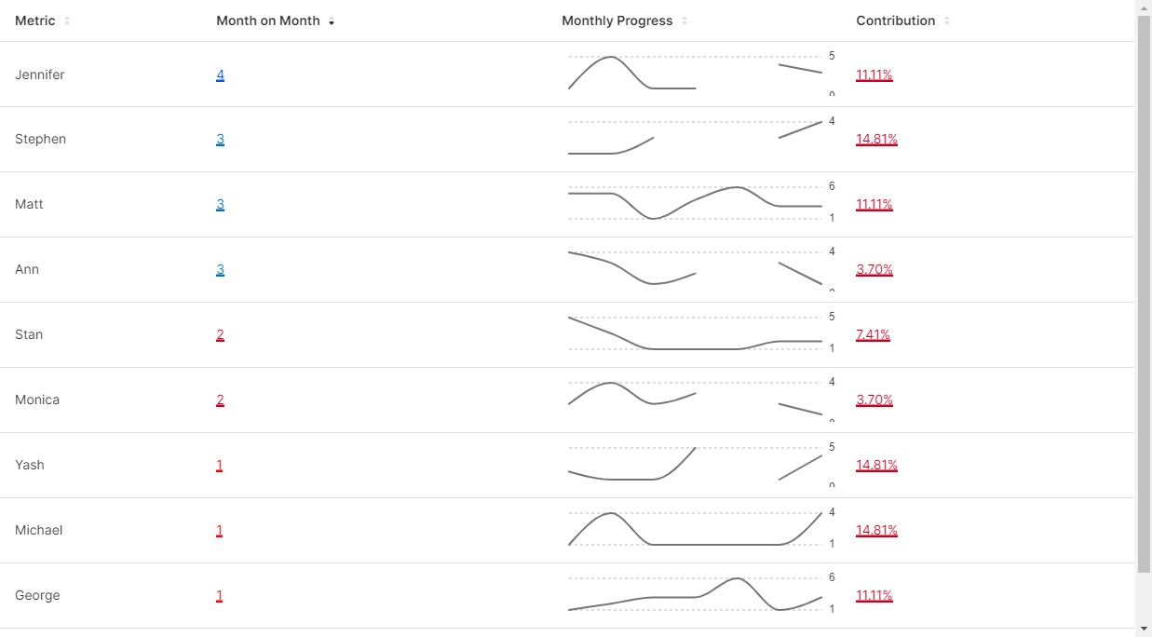Click the Month on Month header

(x=268, y=20)
